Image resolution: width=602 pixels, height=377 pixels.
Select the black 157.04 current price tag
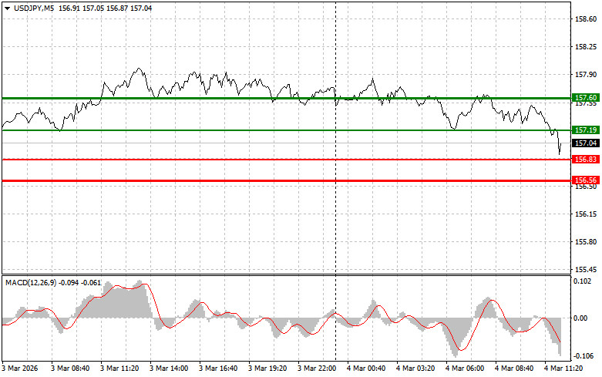pos(585,143)
